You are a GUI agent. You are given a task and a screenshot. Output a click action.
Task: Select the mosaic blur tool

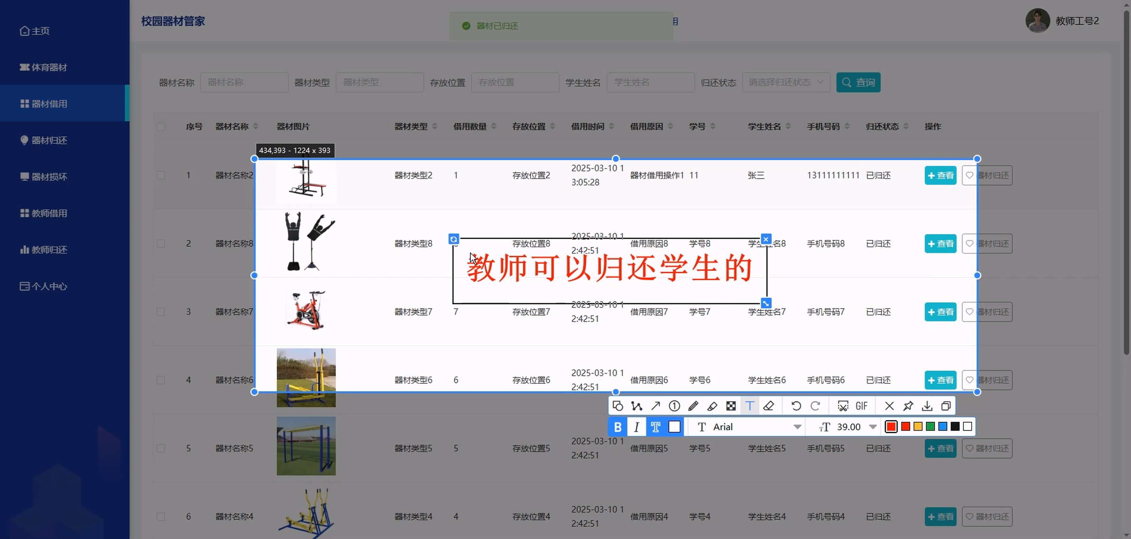[731, 406]
